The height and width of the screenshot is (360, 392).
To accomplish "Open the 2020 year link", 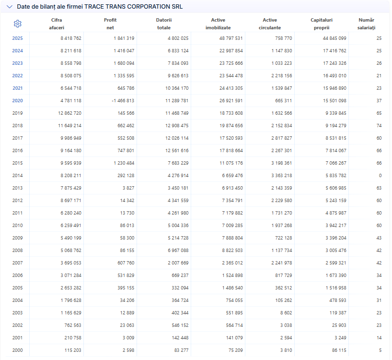I will pyautogui.click(x=18, y=101).
